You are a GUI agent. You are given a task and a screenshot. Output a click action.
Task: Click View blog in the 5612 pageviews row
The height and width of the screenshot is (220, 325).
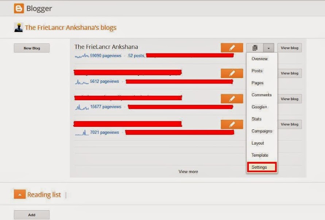[290, 73]
